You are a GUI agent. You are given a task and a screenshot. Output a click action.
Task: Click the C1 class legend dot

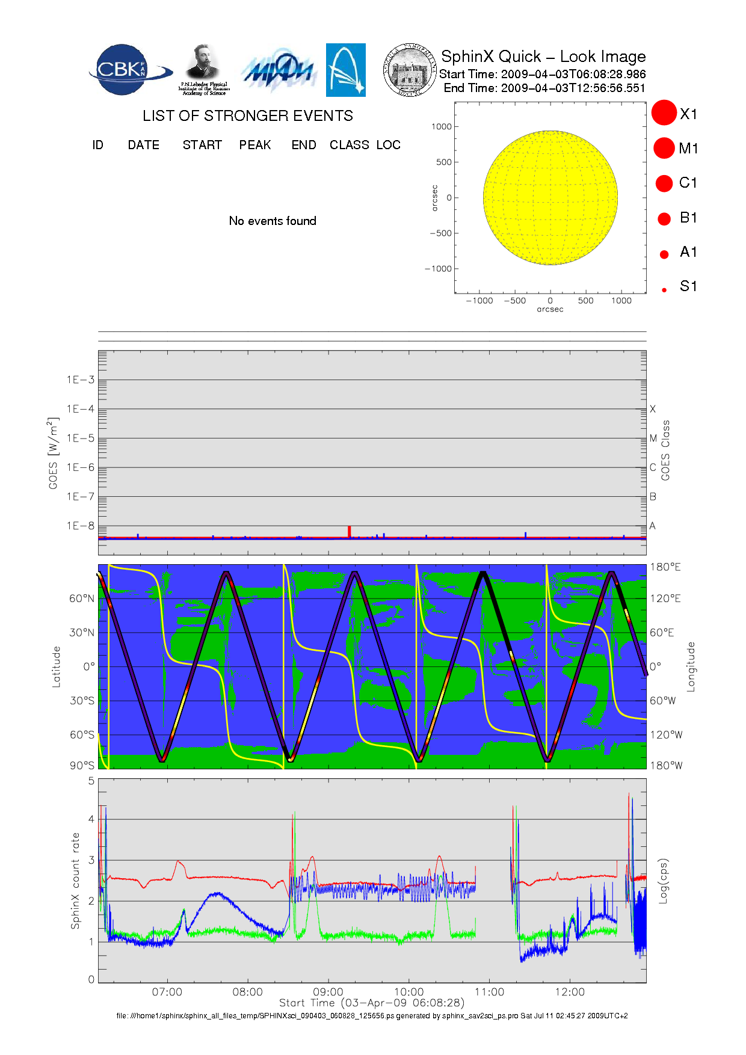tap(664, 183)
